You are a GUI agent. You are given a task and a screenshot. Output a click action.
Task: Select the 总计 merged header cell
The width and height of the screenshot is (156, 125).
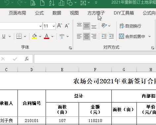79,96
